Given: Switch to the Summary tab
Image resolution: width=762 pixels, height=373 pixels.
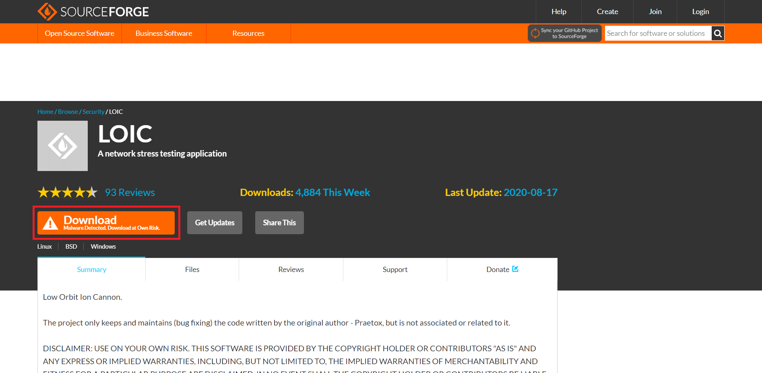Looking at the screenshot, I should pyautogui.click(x=91, y=269).
